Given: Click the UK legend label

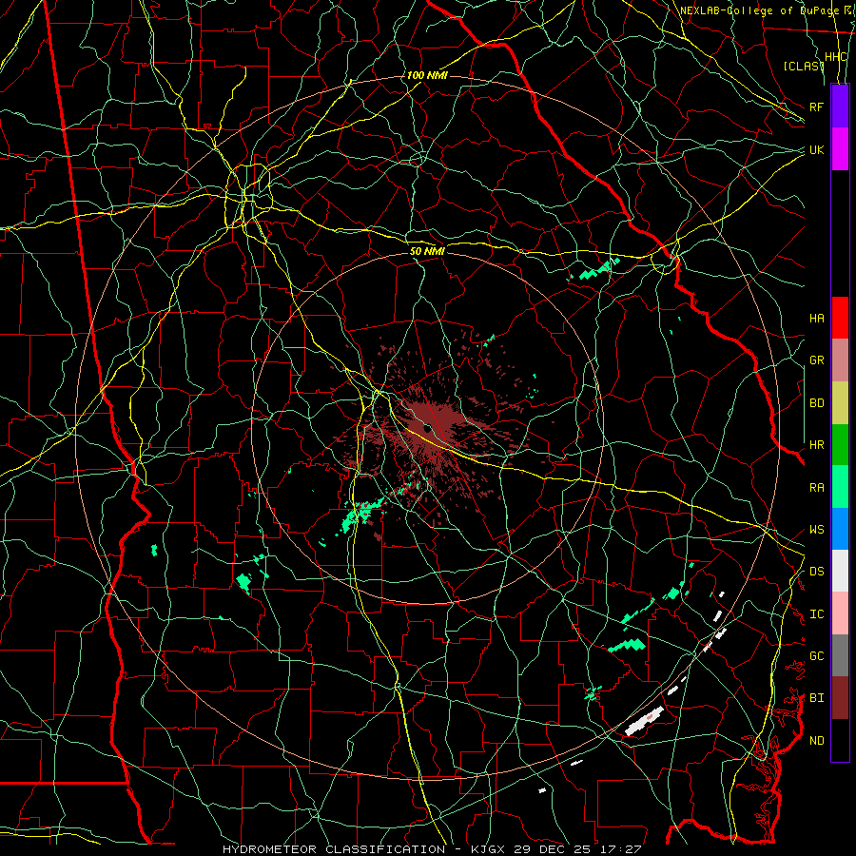Looking at the screenshot, I should [816, 149].
